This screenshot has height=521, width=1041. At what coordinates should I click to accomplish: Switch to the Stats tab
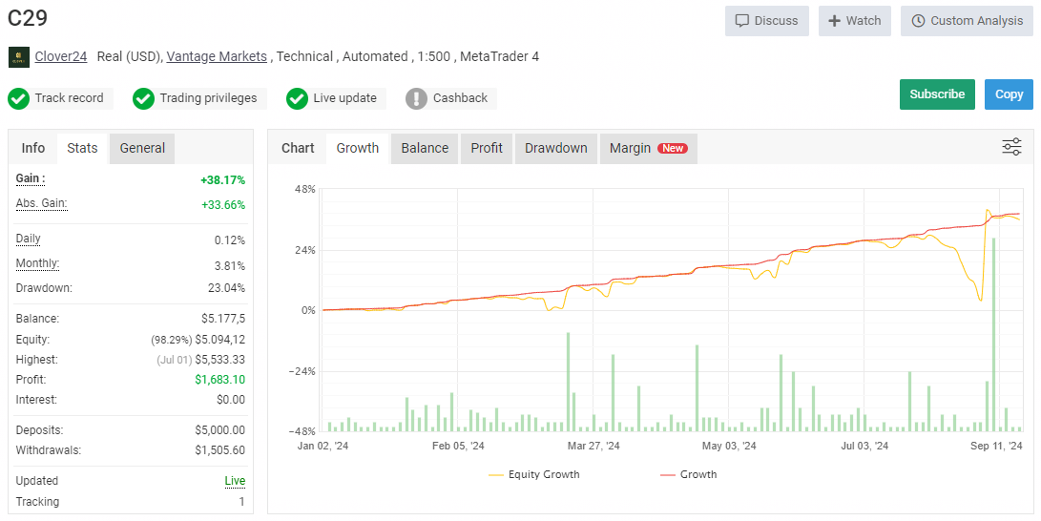(x=82, y=148)
